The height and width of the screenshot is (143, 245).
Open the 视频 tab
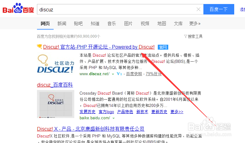tap(145, 24)
